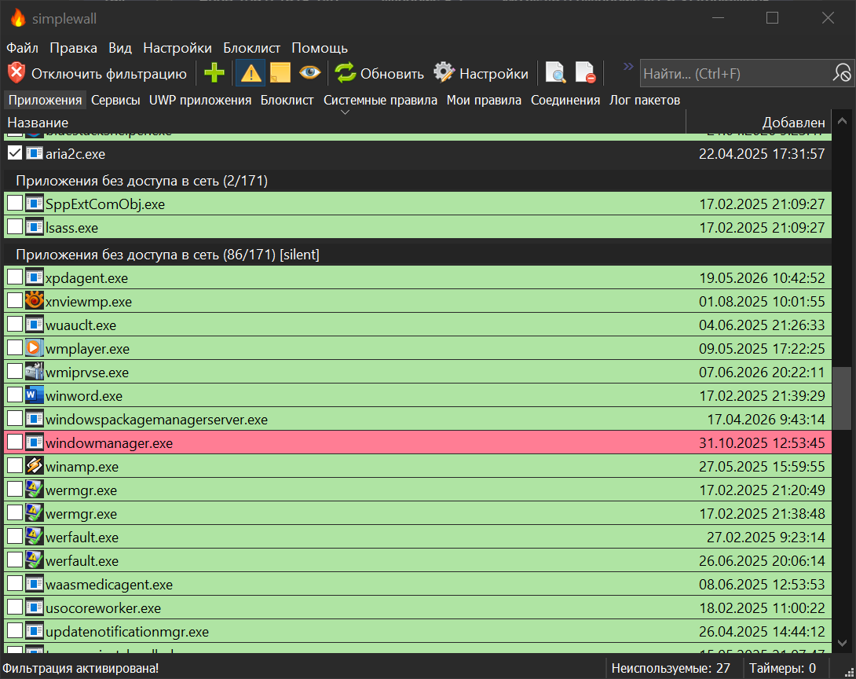Check the updatenotificationmgr.exe checkbox
Viewport: 856px width, 679px height.
(15, 631)
